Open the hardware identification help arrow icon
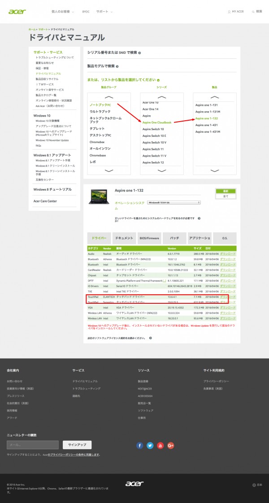269x503 pixels. pos(199,218)
